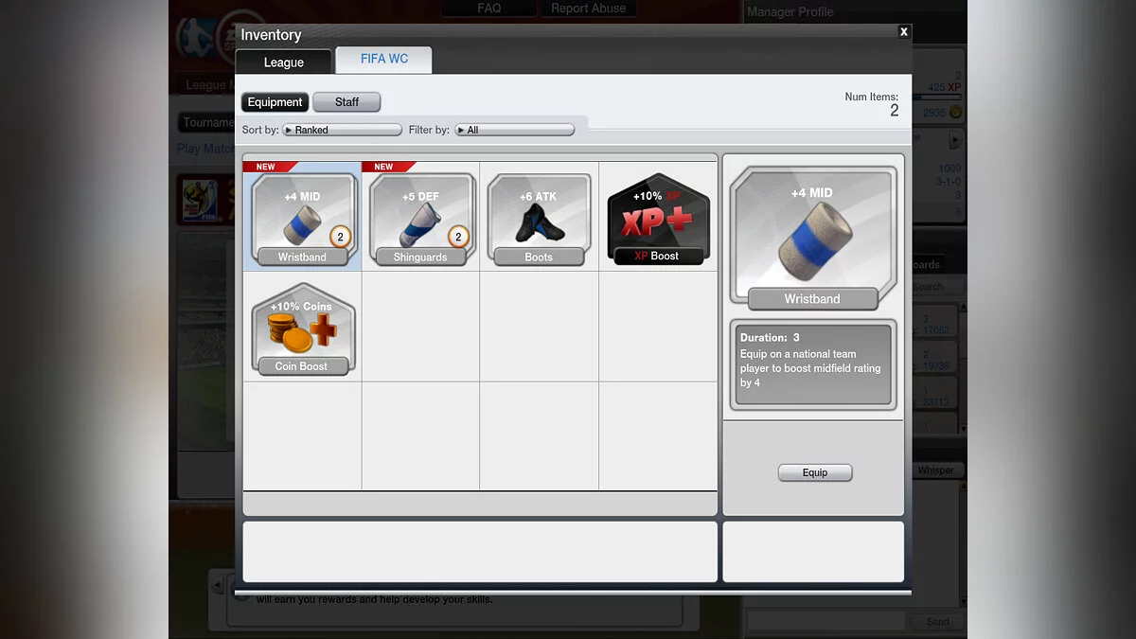Image resolution: width=1136 pixels, height=639 pixels.
Task: Close the Inventory window
Action: 903,32
